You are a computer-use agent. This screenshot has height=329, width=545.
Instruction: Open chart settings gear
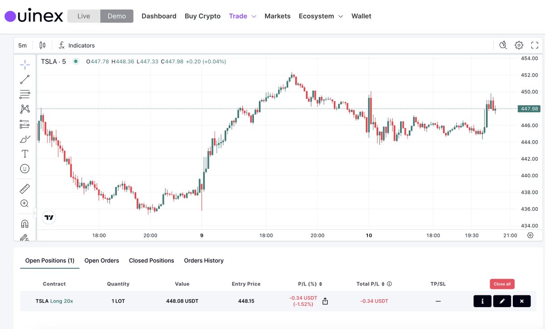[519, 45]
